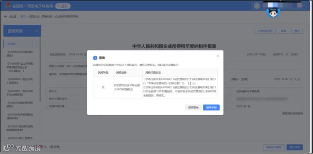Click the tax bureau emblem logo

(8, 6)
